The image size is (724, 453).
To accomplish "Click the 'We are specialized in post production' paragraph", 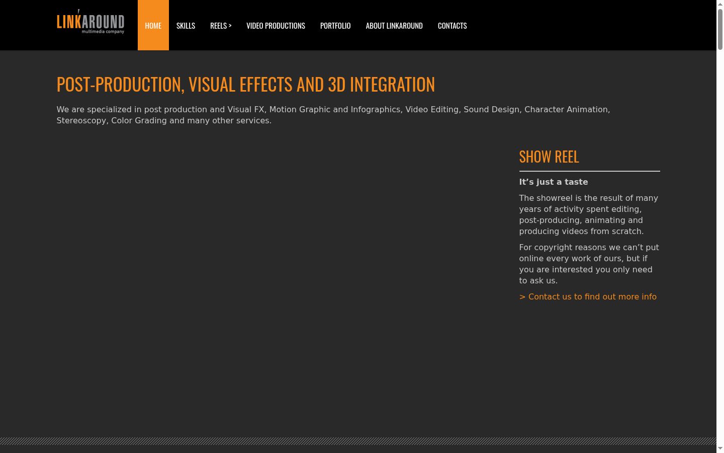I will [x=333, y=115].
